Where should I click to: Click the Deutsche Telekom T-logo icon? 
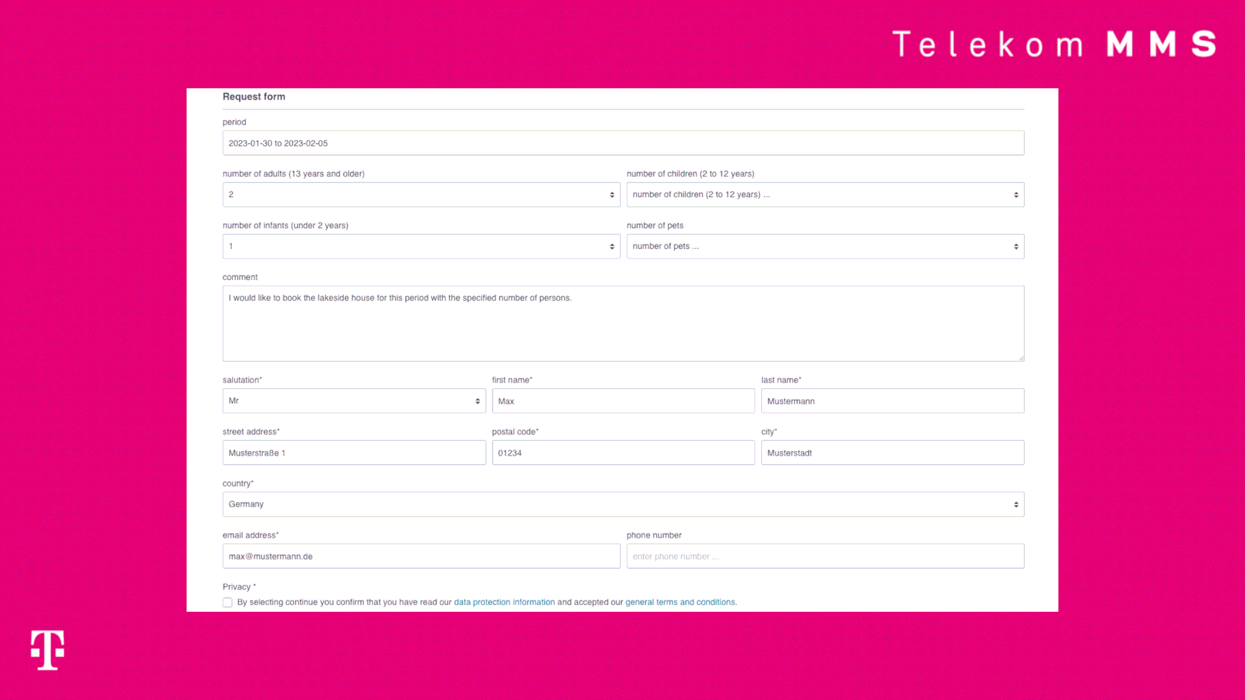pyautogui.click(x=47, y=651)
